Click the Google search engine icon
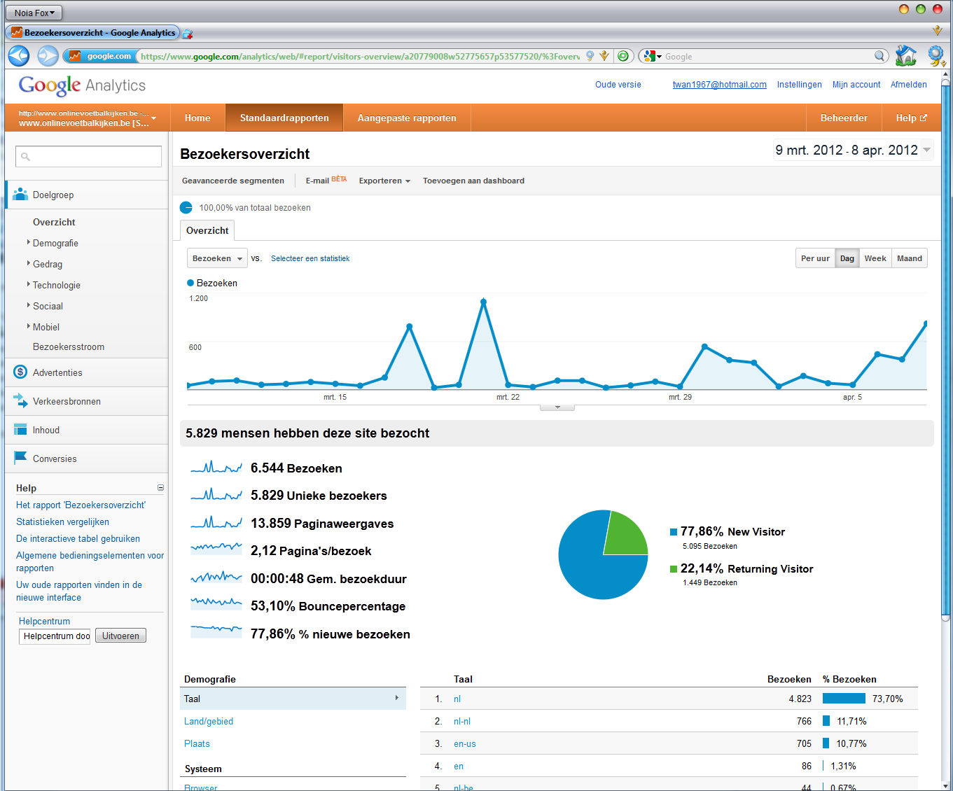Viewport: 953px width, 791px height. 650,56
